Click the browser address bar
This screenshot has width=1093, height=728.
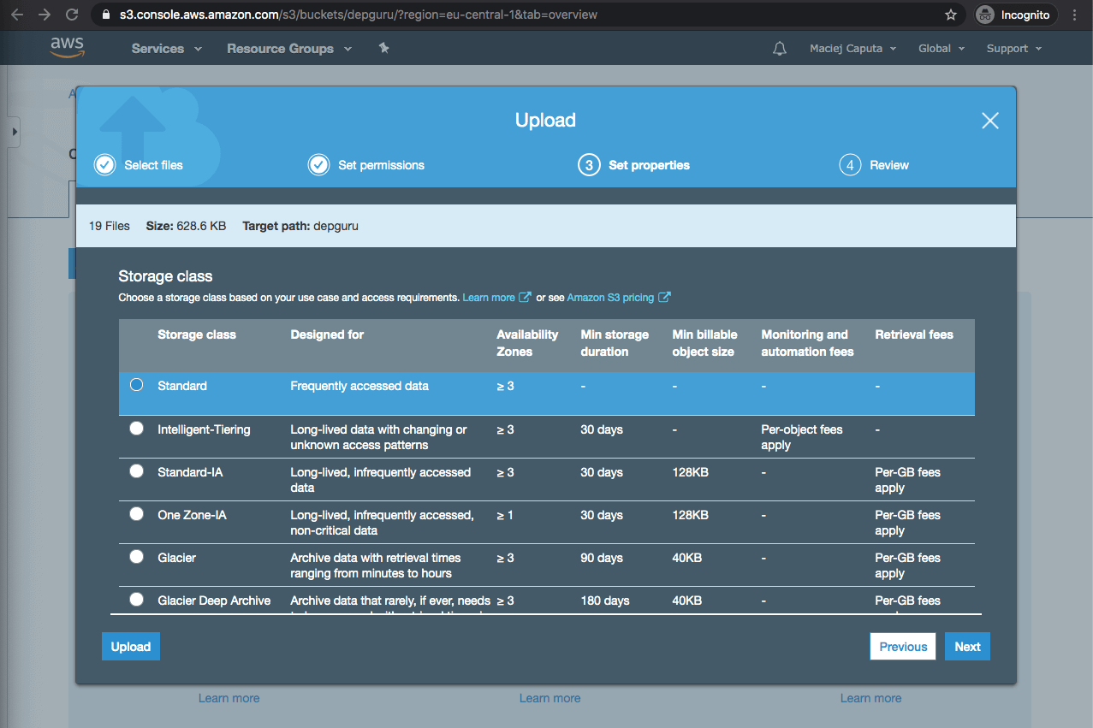pos(514,15)
